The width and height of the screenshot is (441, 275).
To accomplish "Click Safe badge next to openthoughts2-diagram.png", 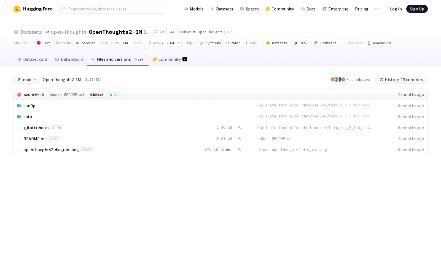I will [87, 150].
